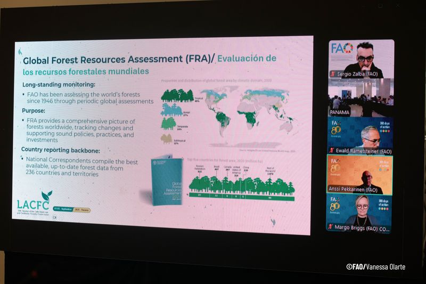Click the 'los recursos forestales mundiales' subtitle

click(86, 72)
